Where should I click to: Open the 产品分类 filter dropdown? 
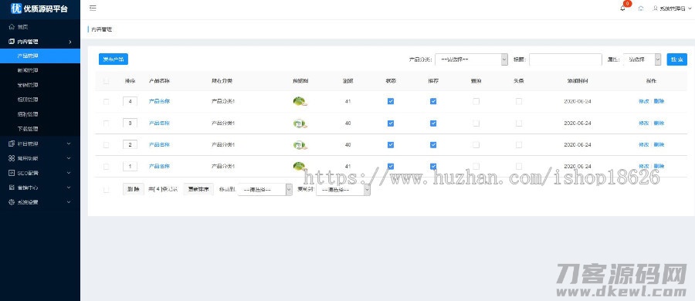pyautogui.click(x=471, y=59)
